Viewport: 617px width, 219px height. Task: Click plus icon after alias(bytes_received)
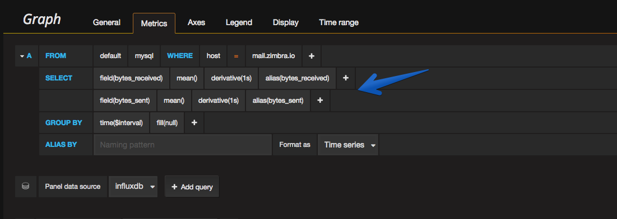click(x=346, y=78)
